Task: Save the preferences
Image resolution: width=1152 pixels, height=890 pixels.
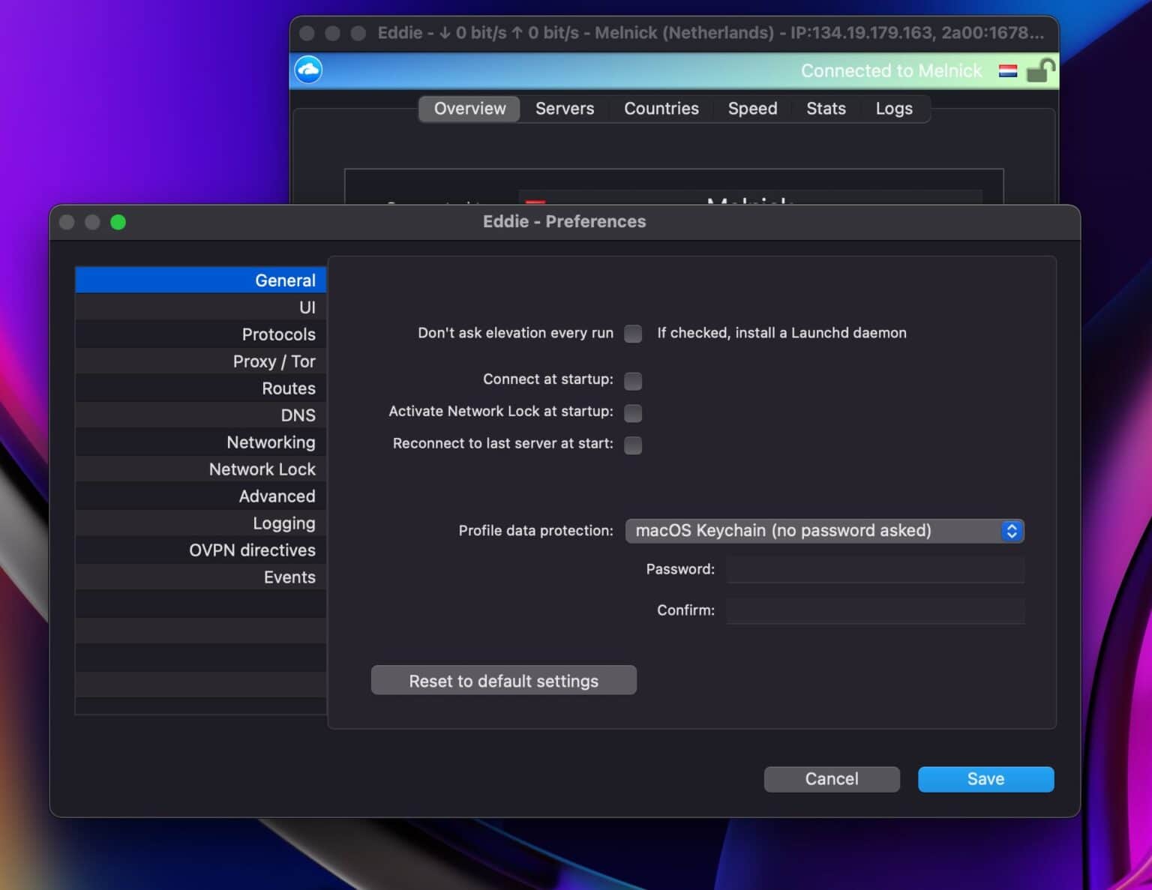Action: tap(985, 779)
